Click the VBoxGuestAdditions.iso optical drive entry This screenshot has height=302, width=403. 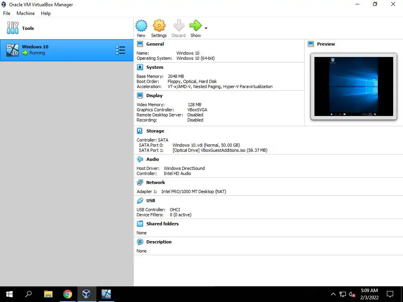click(x=220, y=150)
